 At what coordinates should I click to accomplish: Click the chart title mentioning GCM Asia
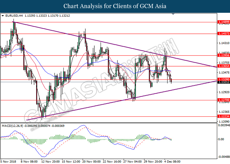(115, 6)
